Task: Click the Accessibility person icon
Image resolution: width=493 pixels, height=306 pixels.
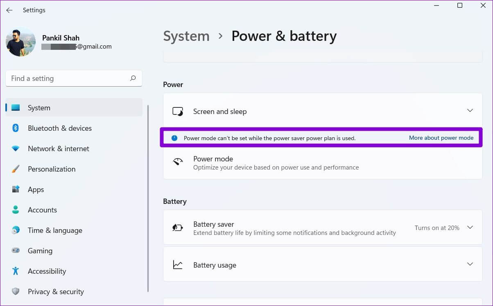Action: point(16,271)
